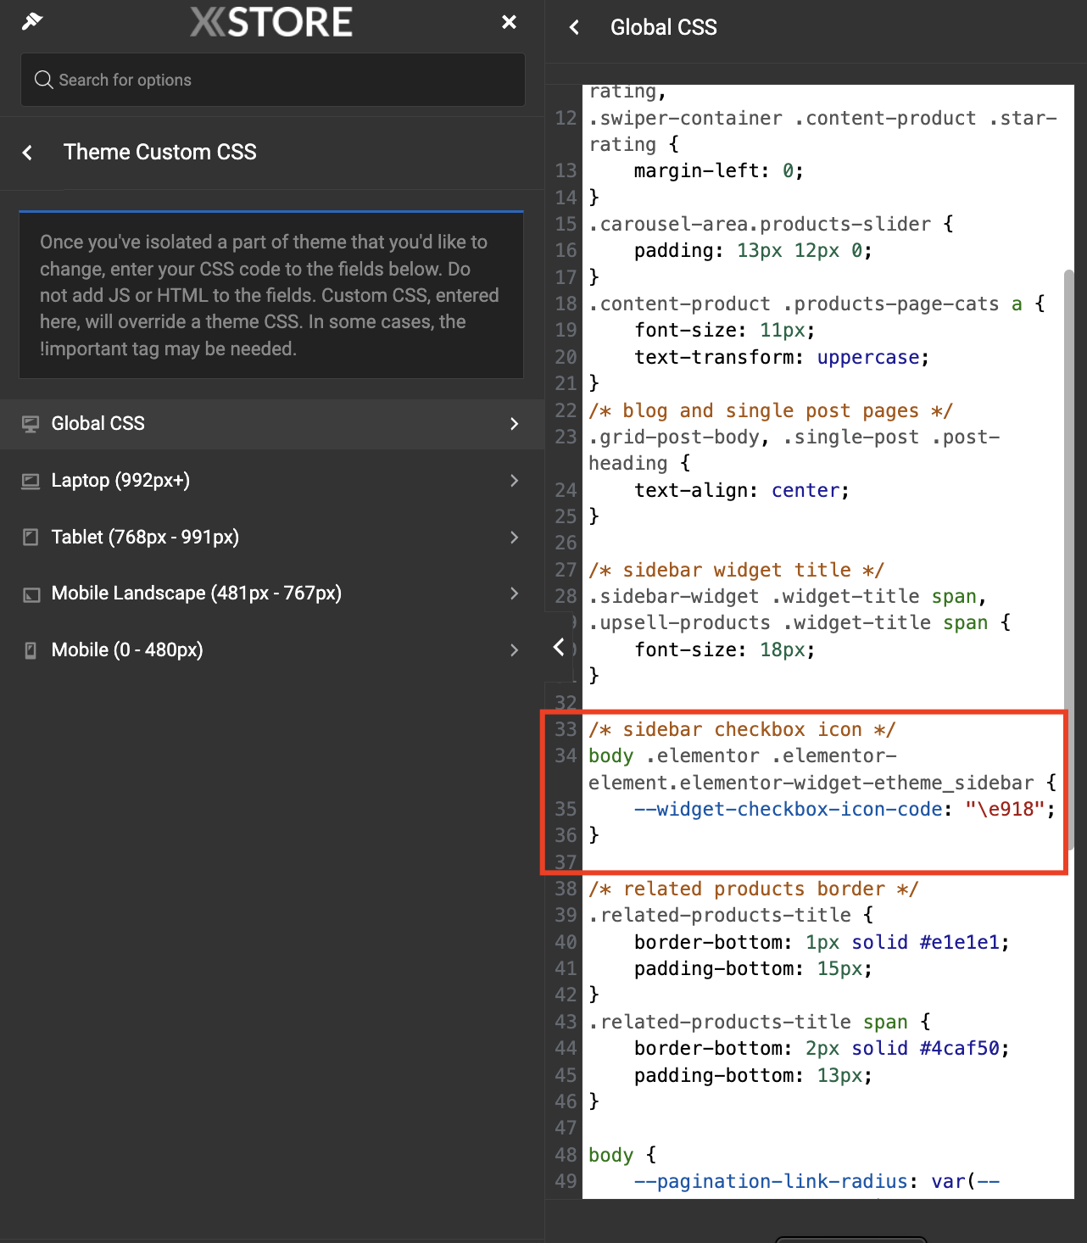Click the XSTORE logo
Image resolution: width=1087 pixels, height=1243 pixels.
pos(271,22)
